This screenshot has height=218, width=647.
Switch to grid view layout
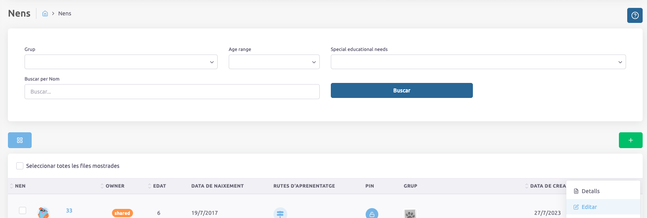point(20,140)
